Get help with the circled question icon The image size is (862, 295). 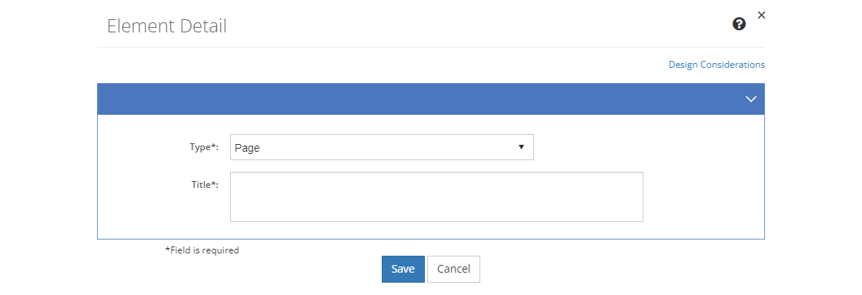click(x=740, y=24)
